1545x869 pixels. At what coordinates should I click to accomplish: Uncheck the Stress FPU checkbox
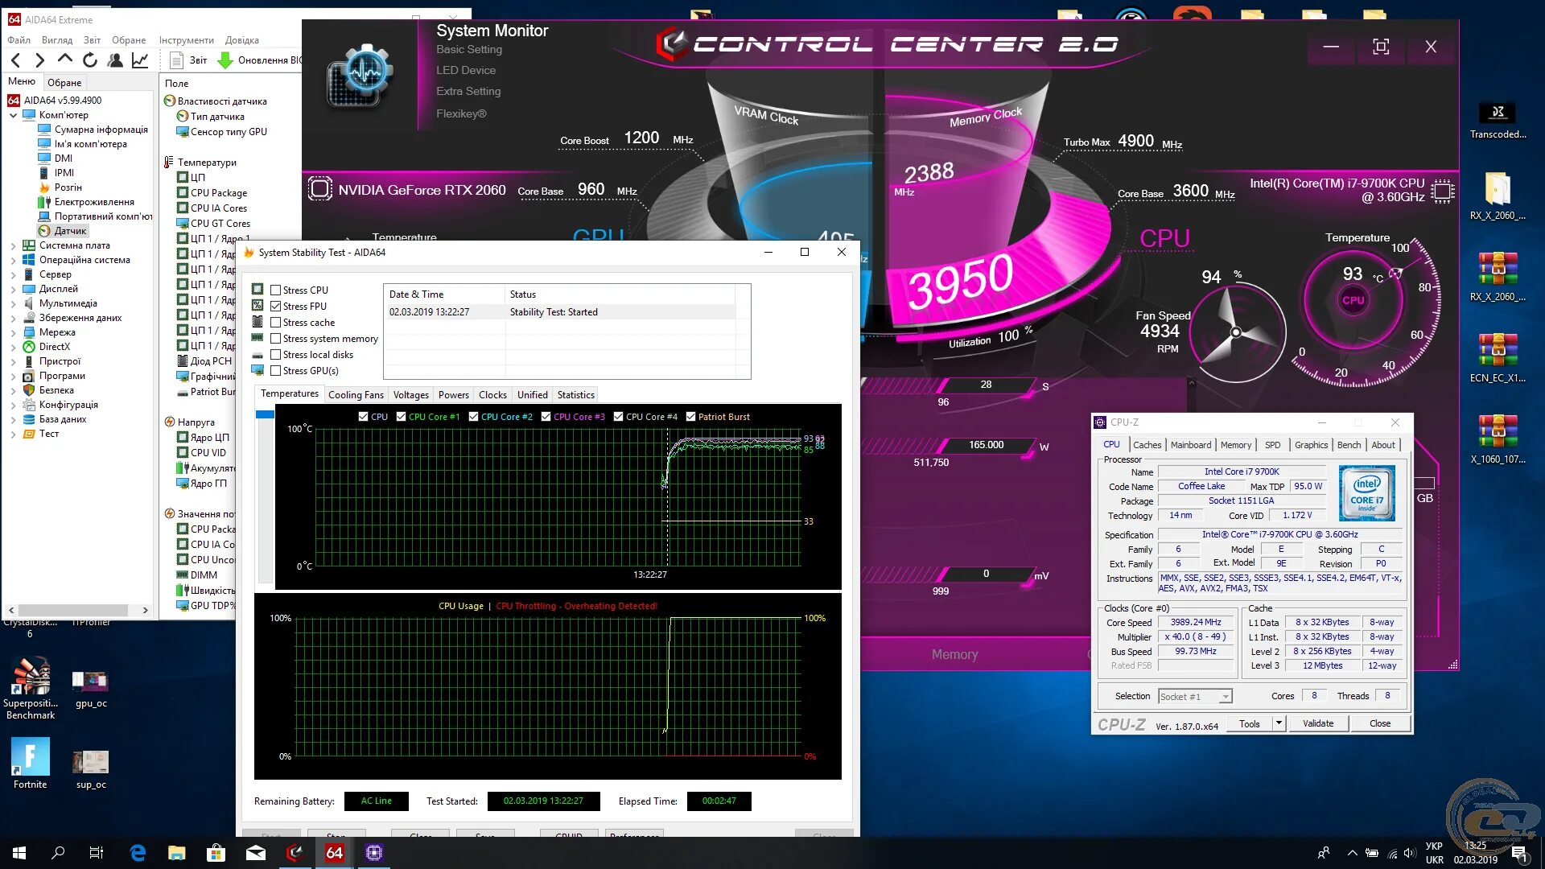coord(276,307)
